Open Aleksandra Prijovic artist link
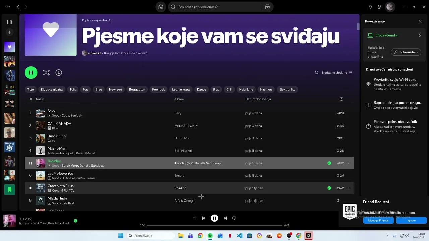429x241 pixels. 61,153
